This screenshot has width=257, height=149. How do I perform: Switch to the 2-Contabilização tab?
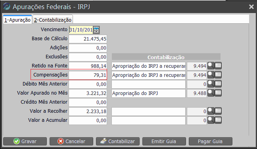[53, 20]
